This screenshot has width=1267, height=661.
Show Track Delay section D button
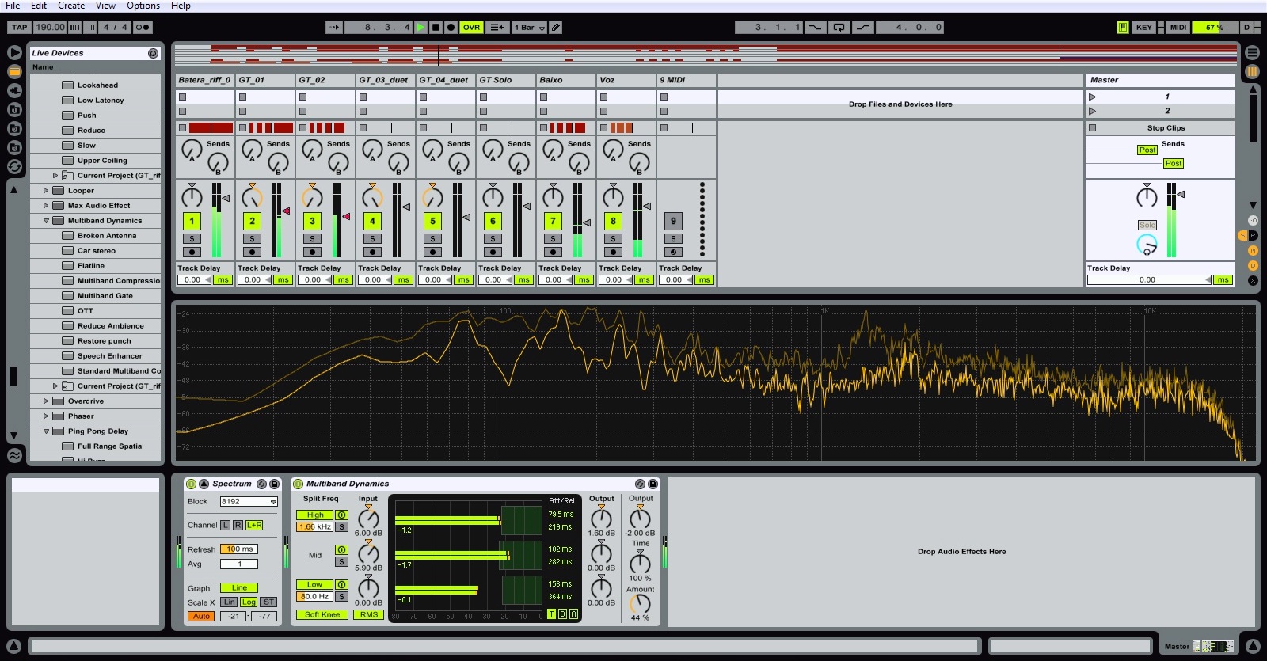coord(1253,265)
